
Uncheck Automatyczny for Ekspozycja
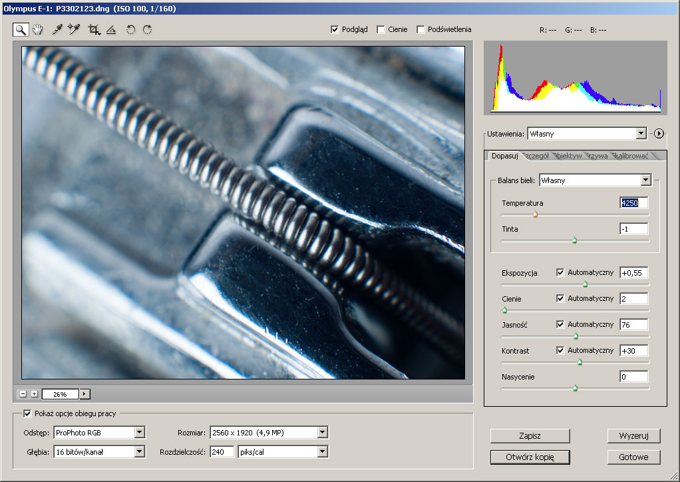point(560,272)
